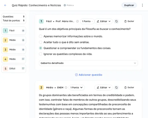Go back using the left arrow icon

5,5
